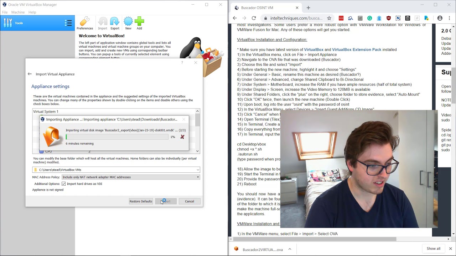The image size is (456, 256).
Task: Click the blue S extension icon
Action: click(x=379, y=18)
